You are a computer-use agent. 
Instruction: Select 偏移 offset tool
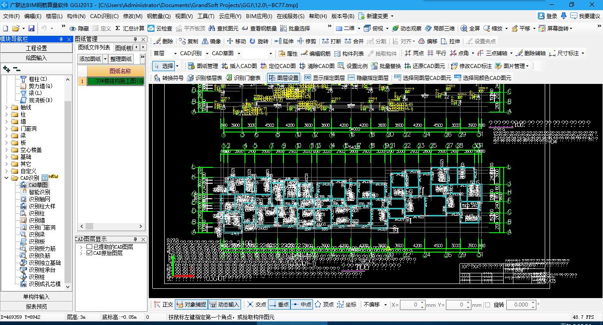click(x=428, y=41)
